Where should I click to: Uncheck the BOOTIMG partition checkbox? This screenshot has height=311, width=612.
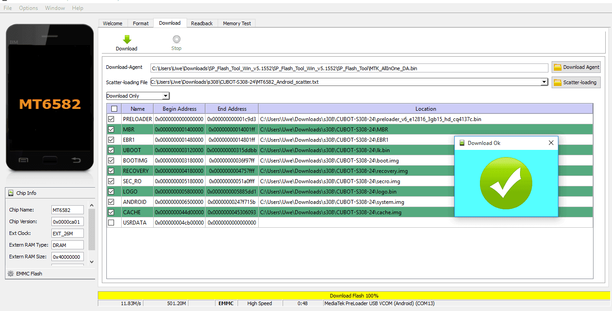[x=111, y=161]
